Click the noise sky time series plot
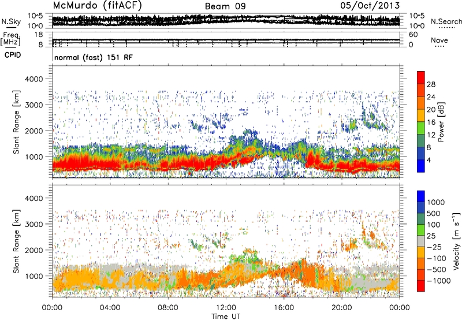The height and width of the screenshot is (320, 462). tap(226, 21)
